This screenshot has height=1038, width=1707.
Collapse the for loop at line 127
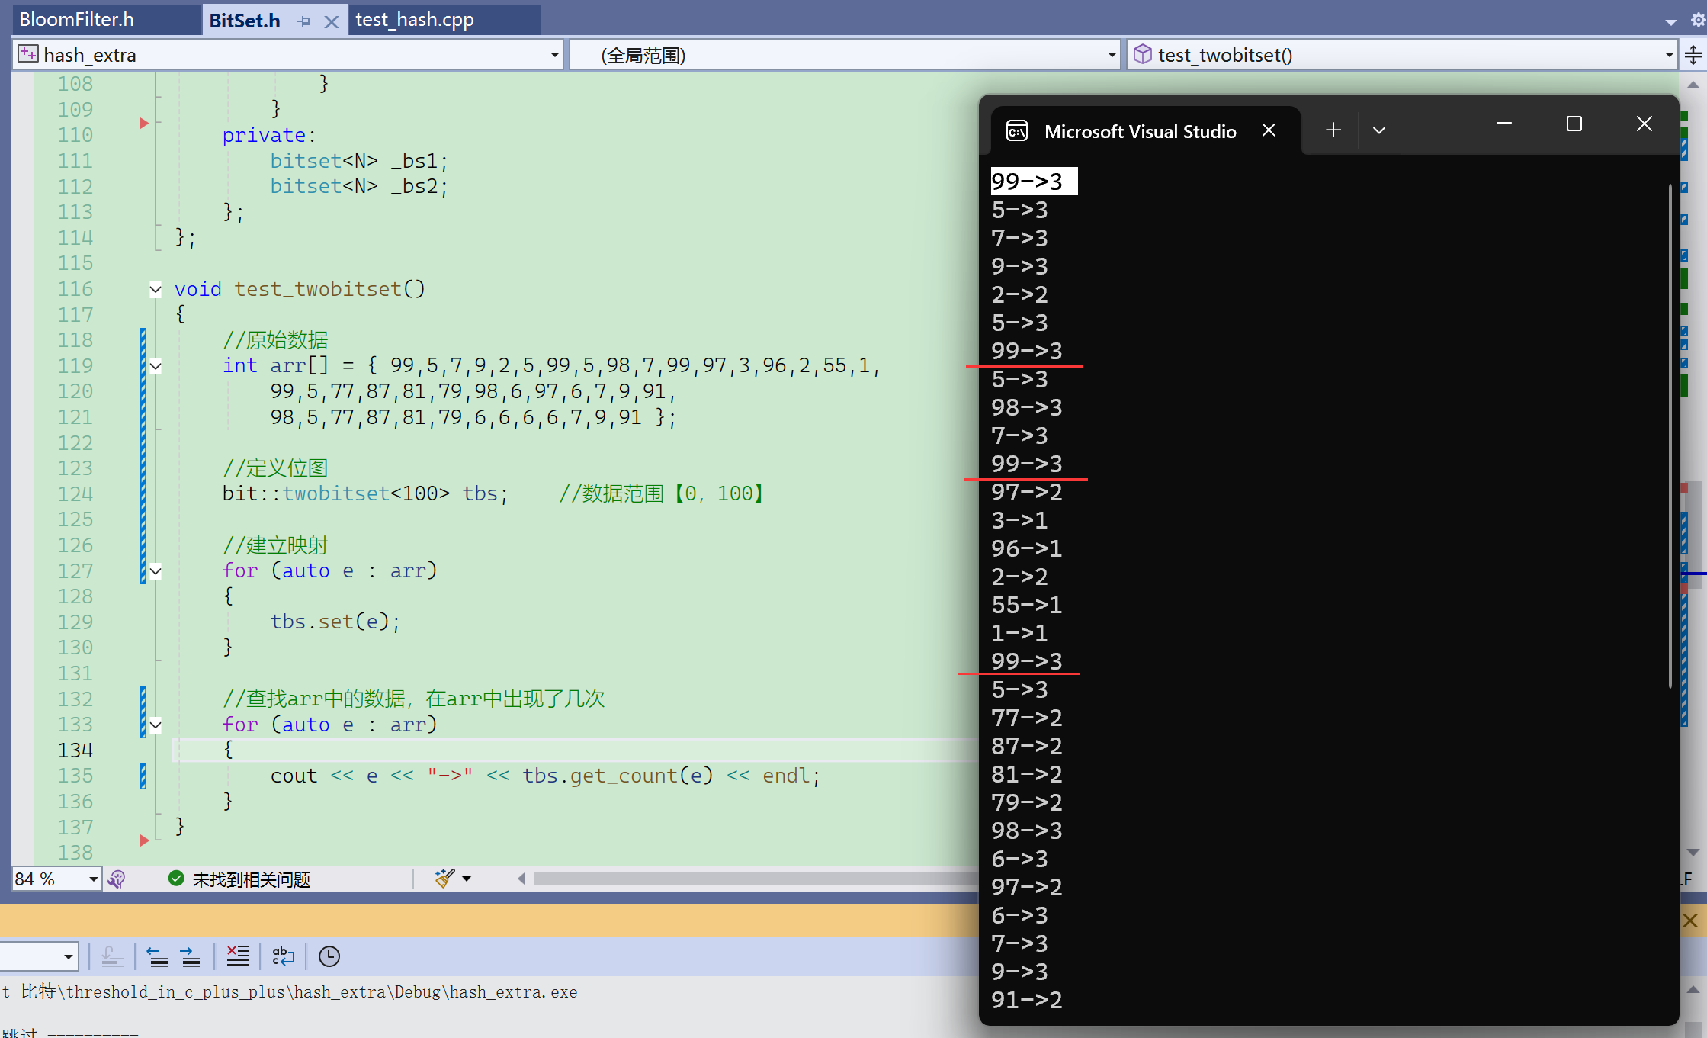point(156,570)
